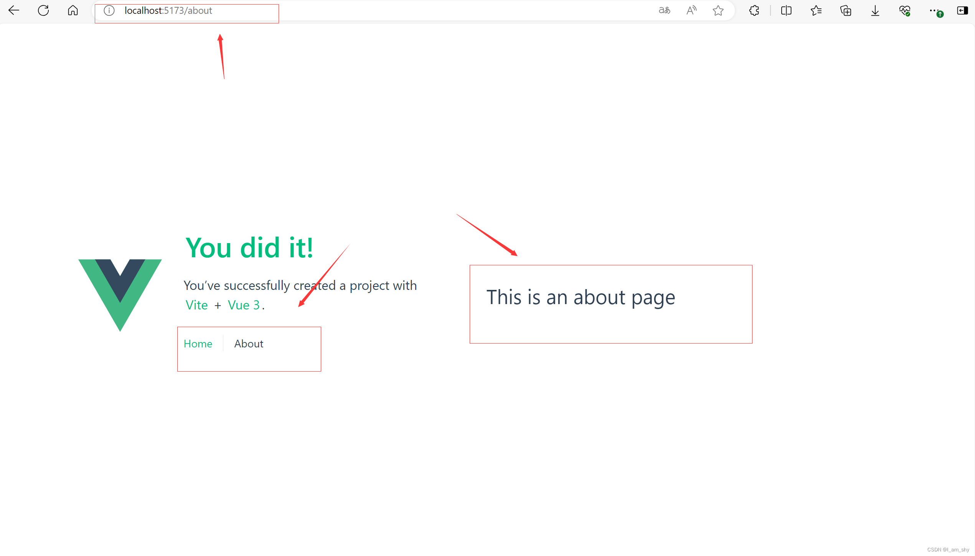Open the translate page icon

[x=664, y=10]
